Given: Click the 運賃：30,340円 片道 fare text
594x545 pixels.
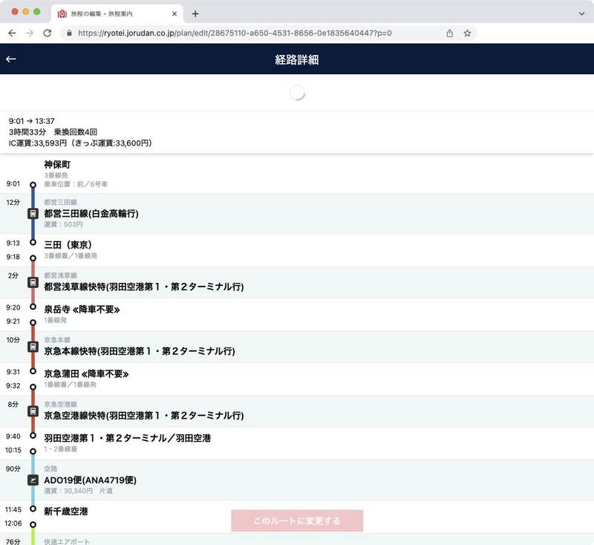Looking at the screenshot, I should coord(79,491).
